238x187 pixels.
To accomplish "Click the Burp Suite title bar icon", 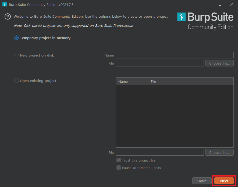I will tap(5, 4).
